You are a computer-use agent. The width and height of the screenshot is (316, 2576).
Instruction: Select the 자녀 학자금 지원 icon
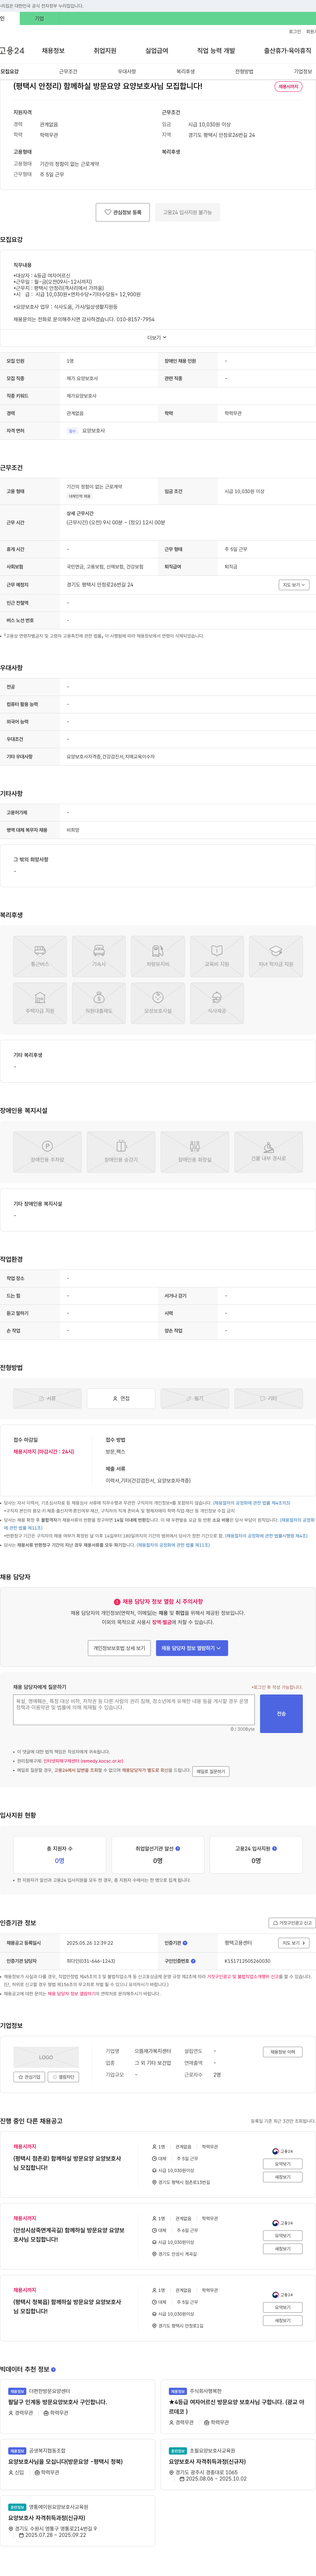[x=276, y=956]
